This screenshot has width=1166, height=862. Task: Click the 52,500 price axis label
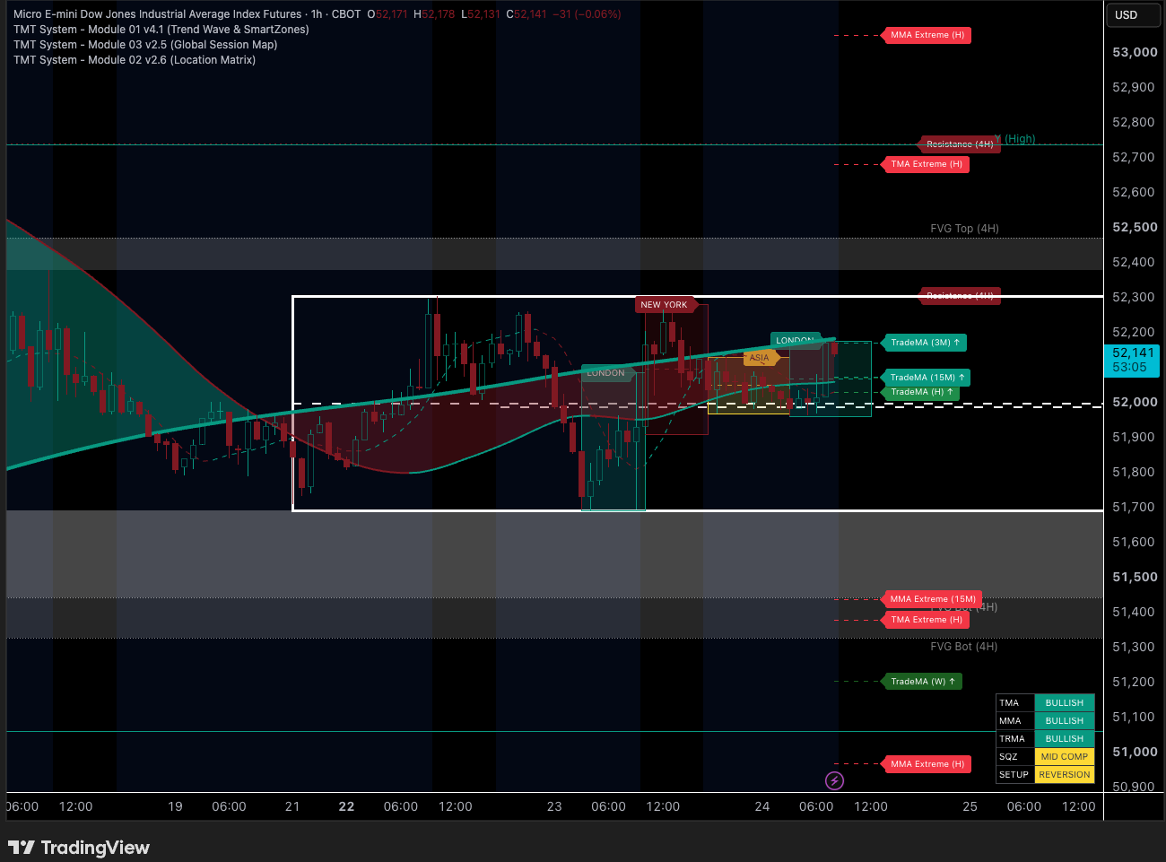[1135, 228]
